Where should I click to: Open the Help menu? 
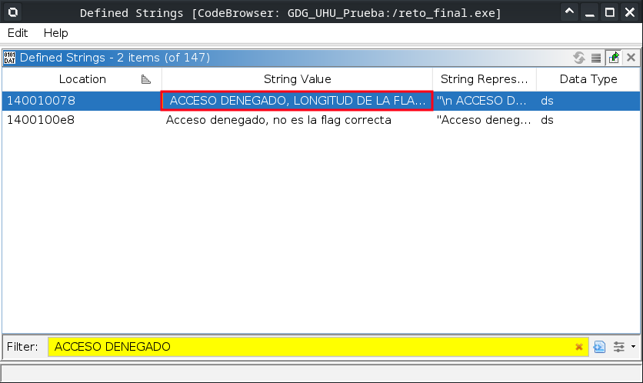[x=56, y=33]
